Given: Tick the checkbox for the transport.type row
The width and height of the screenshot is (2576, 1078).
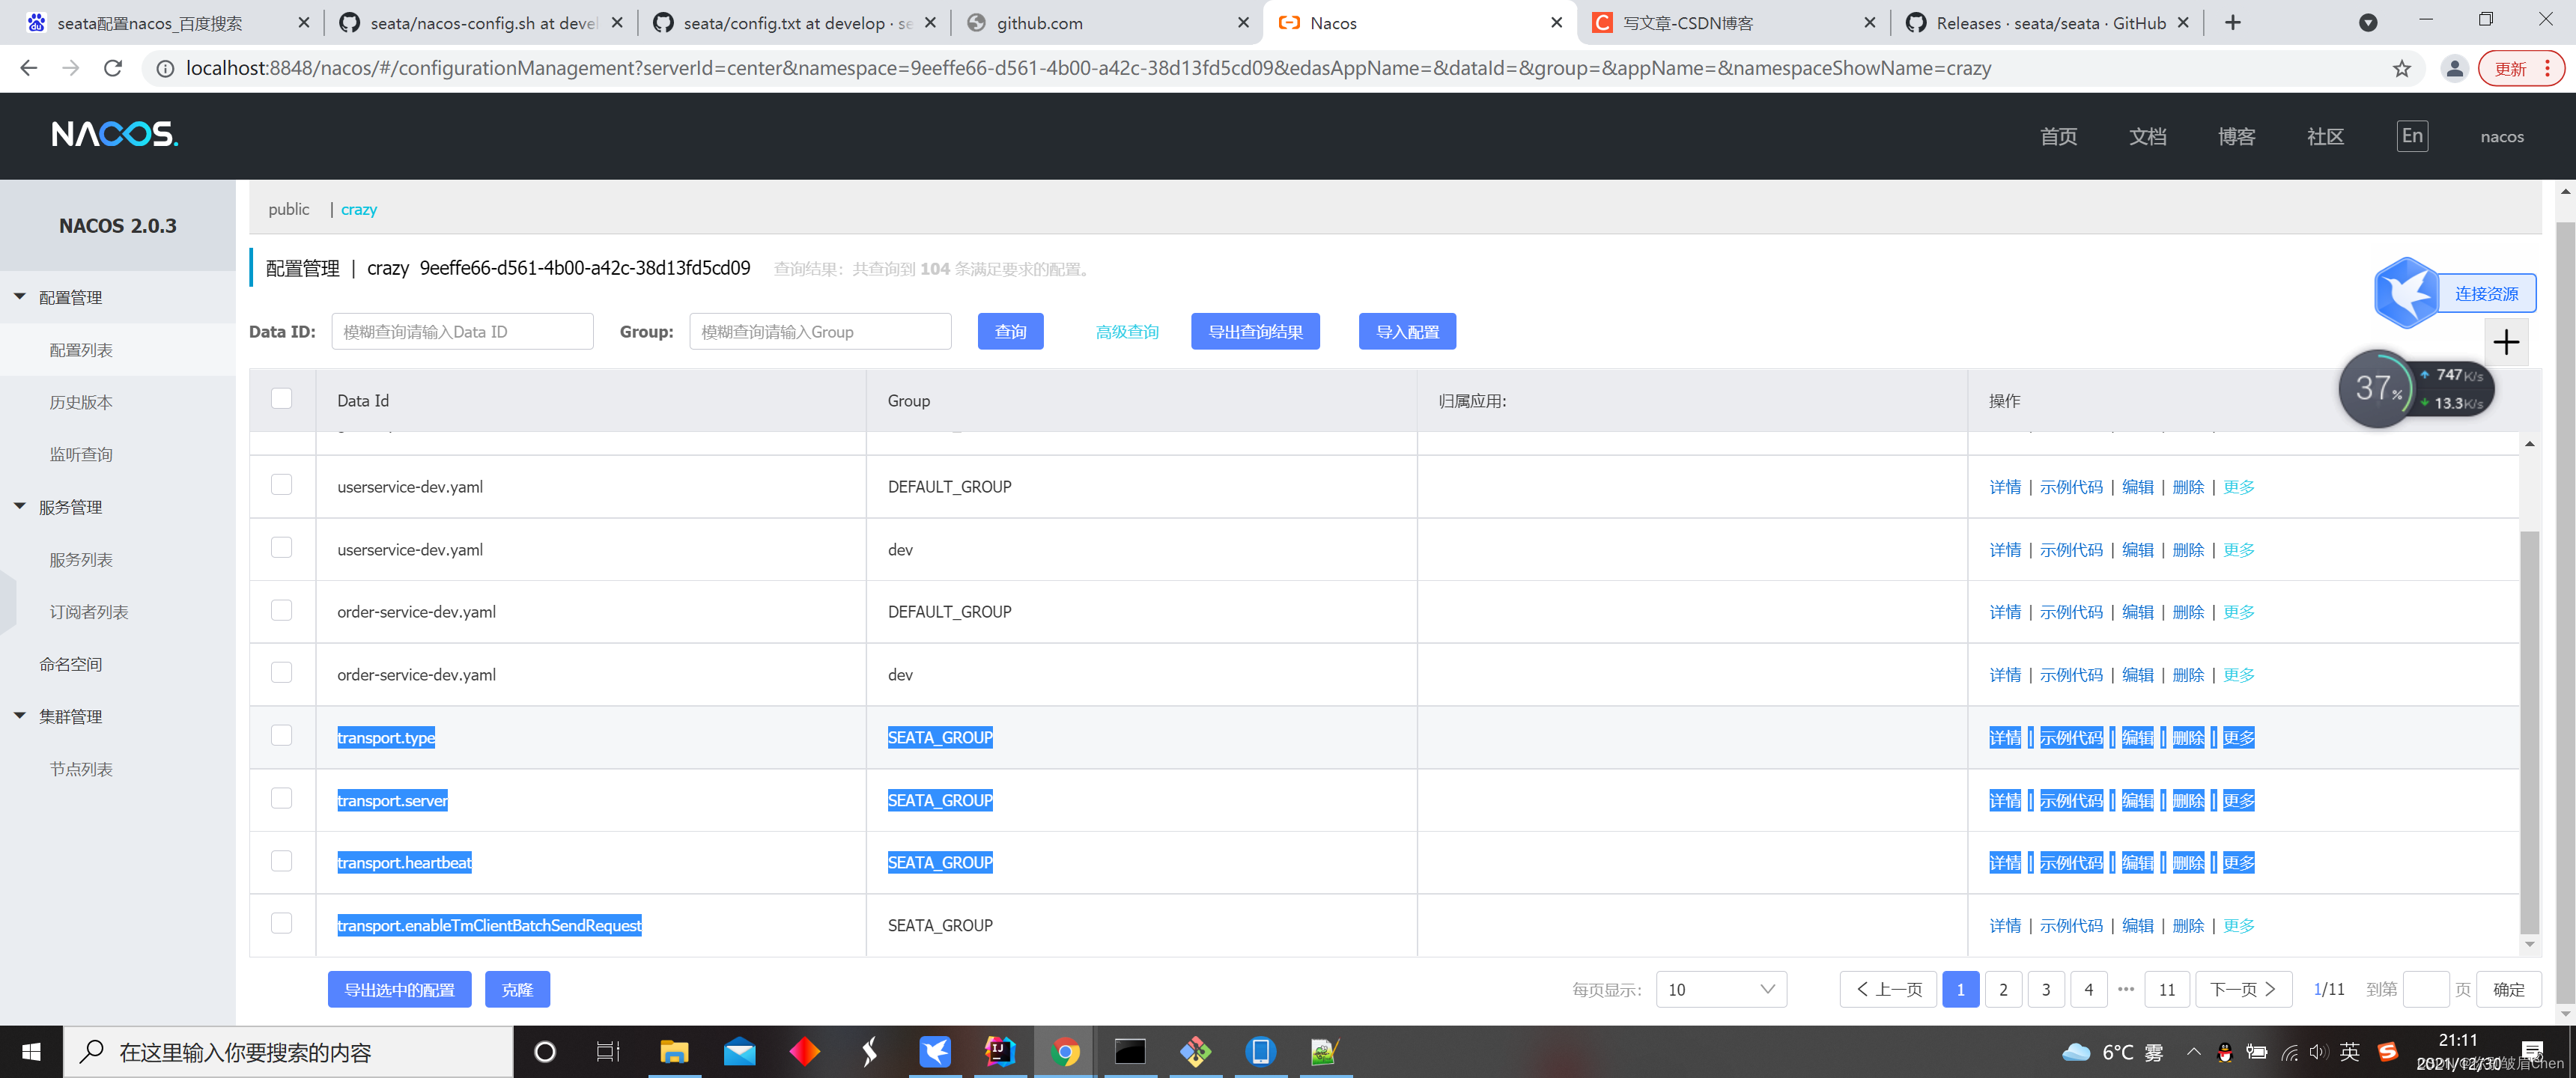Looking at the screenshot, I should click(x=282, y=736).
